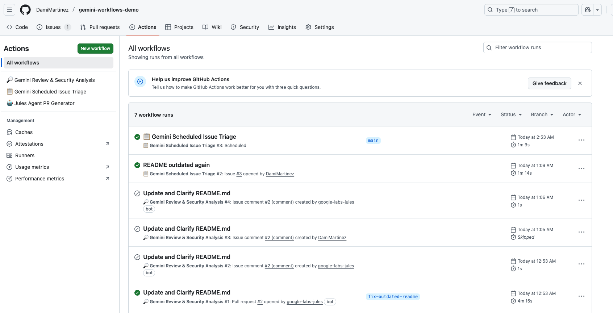Open DamiMartinez link in run #3 row

coord(332,238)
